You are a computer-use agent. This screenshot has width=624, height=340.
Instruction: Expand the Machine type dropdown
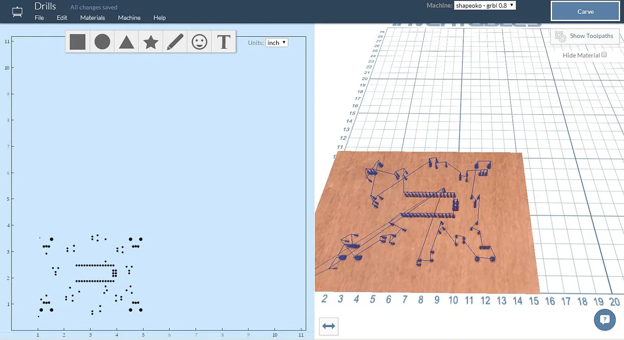pyautogui.click(x=485, y=5)
